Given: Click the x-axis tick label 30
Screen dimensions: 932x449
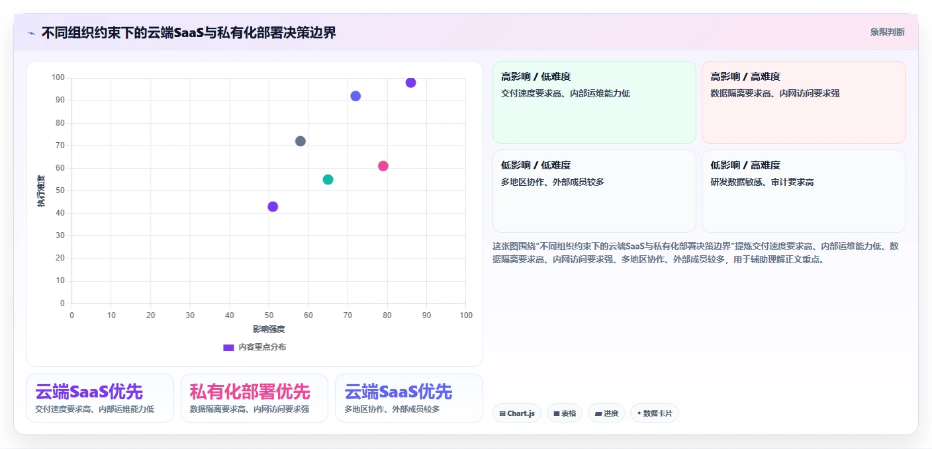Looking at the screenshot, I should point(190,315).
